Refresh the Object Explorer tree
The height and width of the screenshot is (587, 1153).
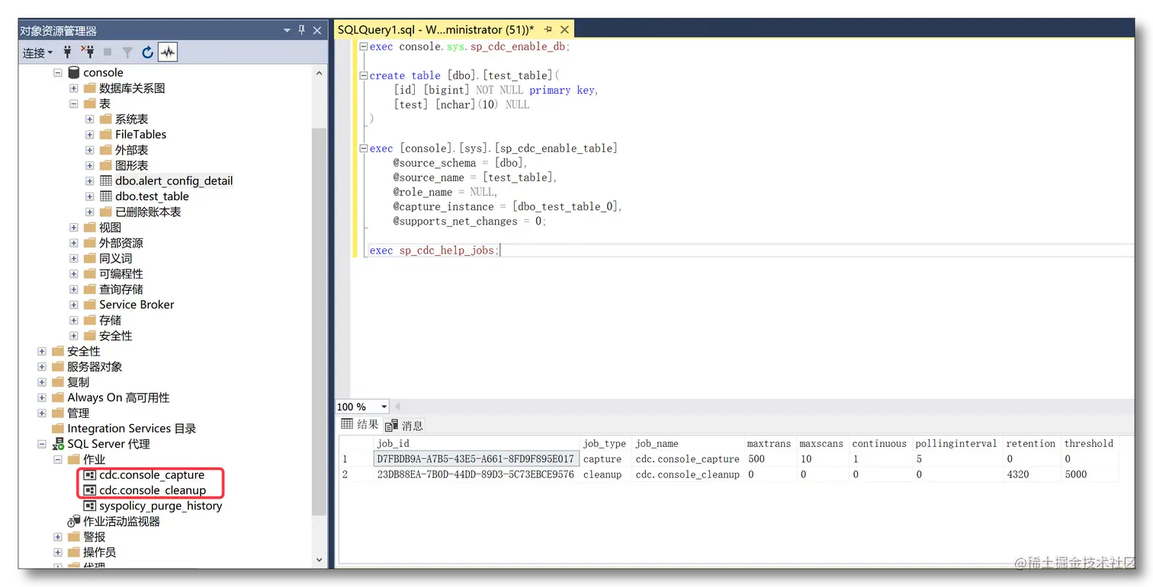[147, 52]
